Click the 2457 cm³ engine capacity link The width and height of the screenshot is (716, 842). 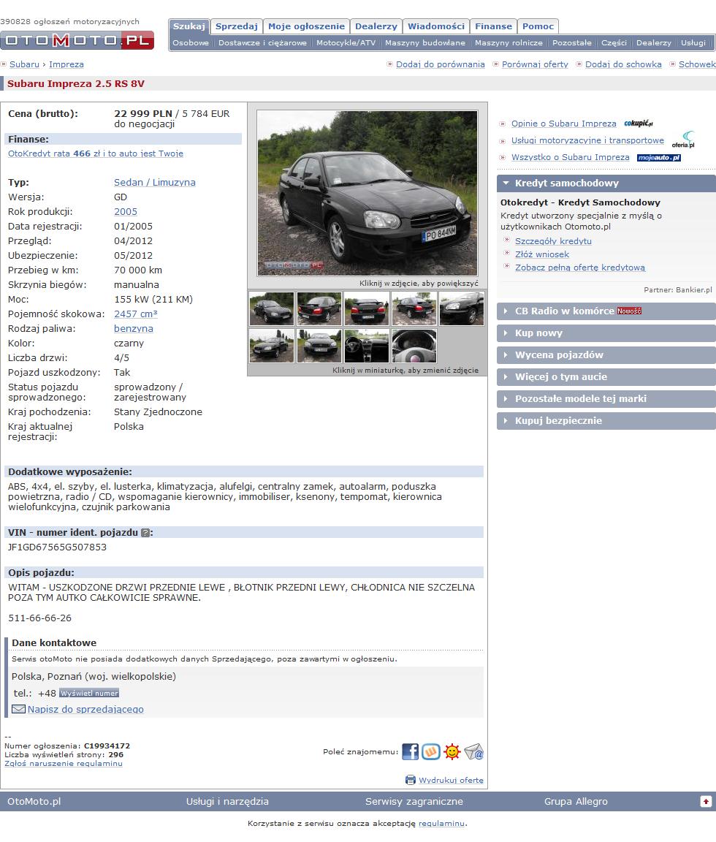pos(136,314)
